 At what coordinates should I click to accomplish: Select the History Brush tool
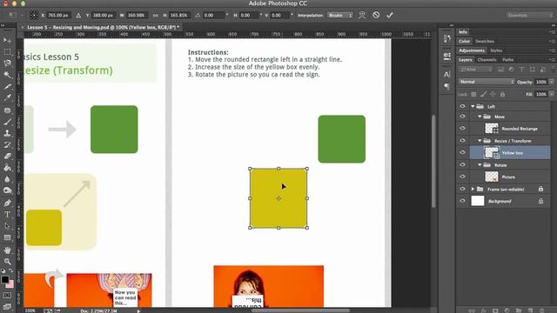point(7,144)
